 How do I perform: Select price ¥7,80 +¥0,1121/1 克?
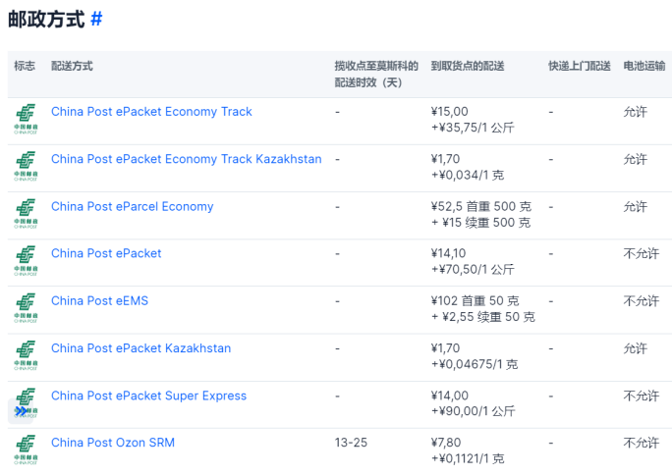point(468,450)
